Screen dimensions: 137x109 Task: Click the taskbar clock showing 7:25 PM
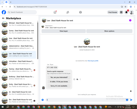(x=128, y=107)
